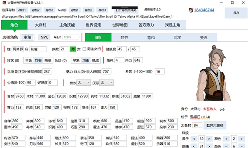
Task: Open QQ group link 184346744
Action: click(204, 10)
